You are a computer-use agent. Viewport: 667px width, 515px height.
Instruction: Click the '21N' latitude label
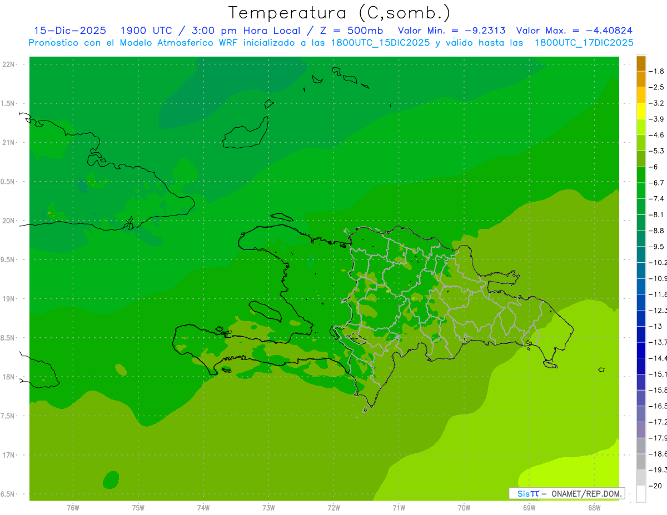(9, 142)
